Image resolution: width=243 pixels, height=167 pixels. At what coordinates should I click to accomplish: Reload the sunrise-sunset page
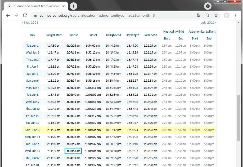click(25, 15)
